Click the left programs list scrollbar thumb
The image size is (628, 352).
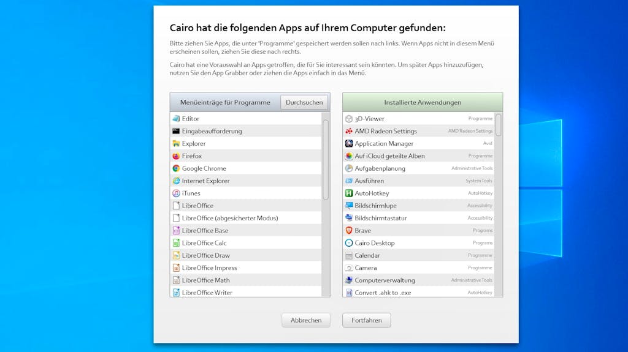click(x=326, y=159)
